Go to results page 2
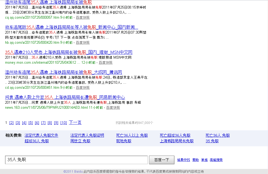This screenshot has height=174, width=268. (x=11, y=123)
